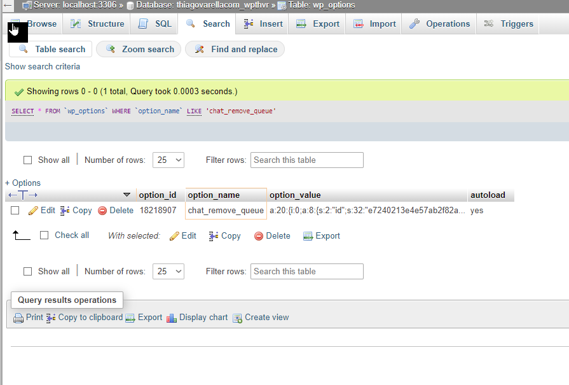Tick the checkbox for the chat_remove_queue row
Screen dimensions: 569x385
15,210
